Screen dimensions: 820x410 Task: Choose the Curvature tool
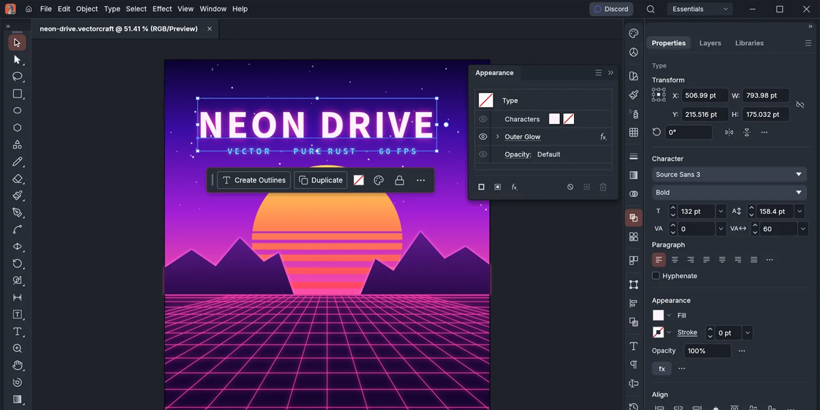pyautogui.click(x=17, y=230)
